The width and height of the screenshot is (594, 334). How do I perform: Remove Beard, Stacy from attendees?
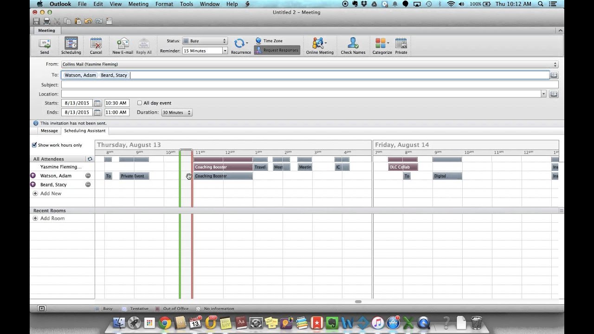point(88,185)
